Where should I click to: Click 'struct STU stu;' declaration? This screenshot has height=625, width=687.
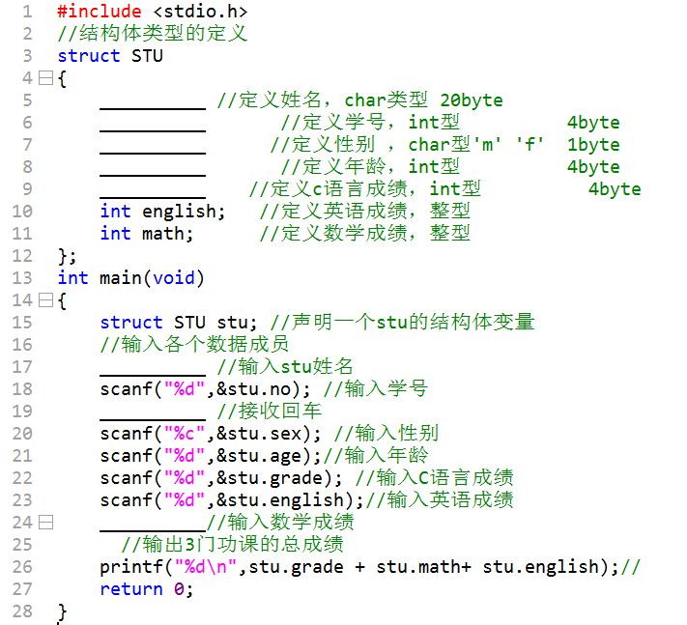tap(179, 323)
